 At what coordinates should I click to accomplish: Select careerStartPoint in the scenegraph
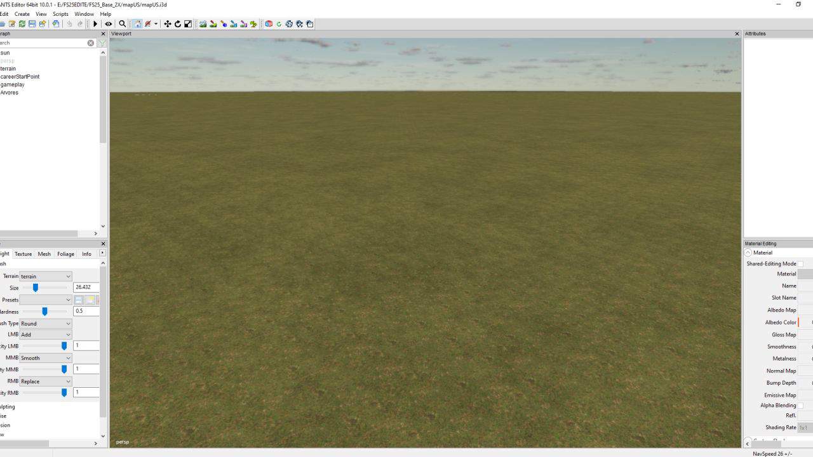click(x=20, y=77)
